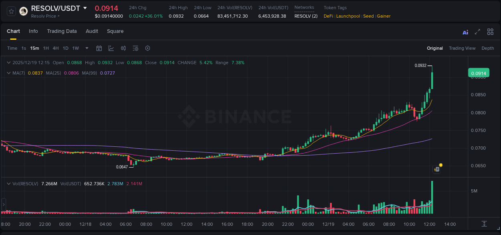Screen dimensions: 501x235
Task: Open the indicators icon on chart toolbar
Action: click(x=123, y=48)
